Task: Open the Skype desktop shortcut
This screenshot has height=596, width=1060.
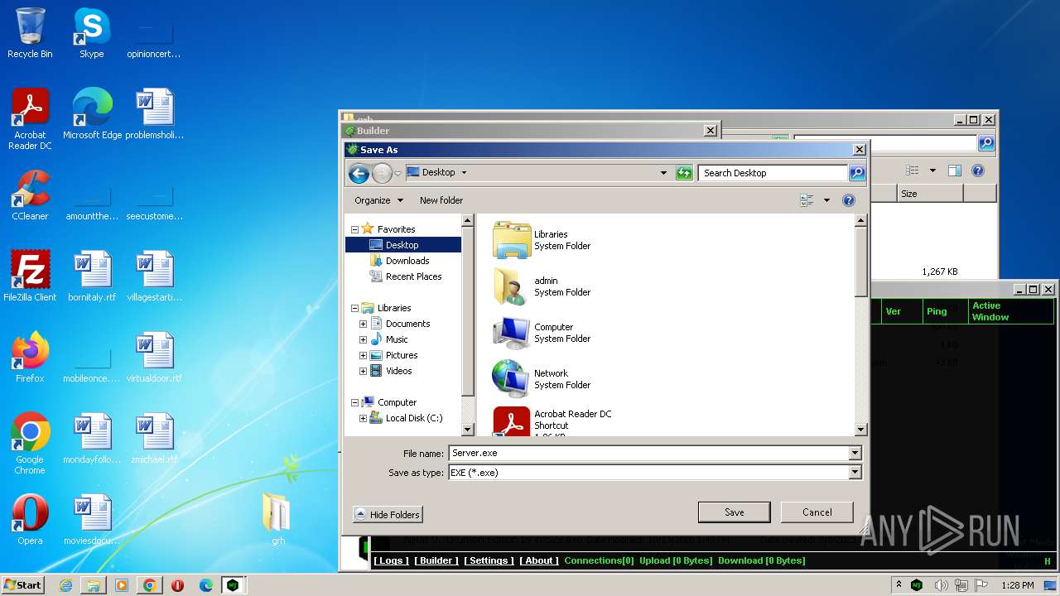Action: [91, 33]
